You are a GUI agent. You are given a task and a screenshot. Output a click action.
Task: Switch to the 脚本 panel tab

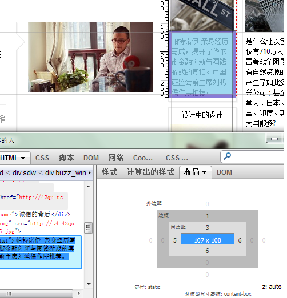pyautogui.click(x=66, y=158)
